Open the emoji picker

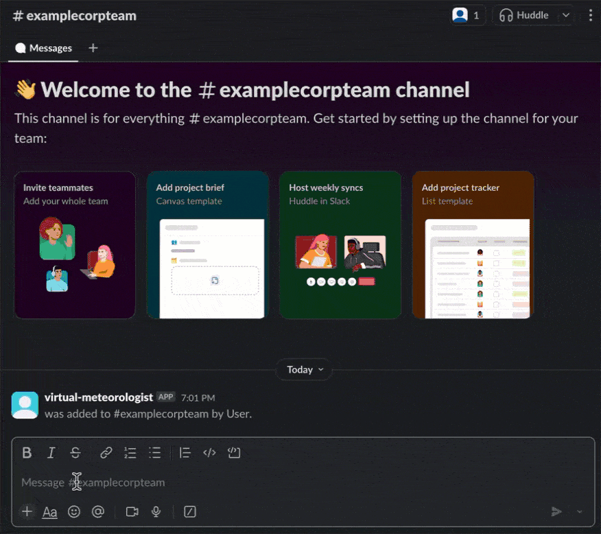(73, 511)
